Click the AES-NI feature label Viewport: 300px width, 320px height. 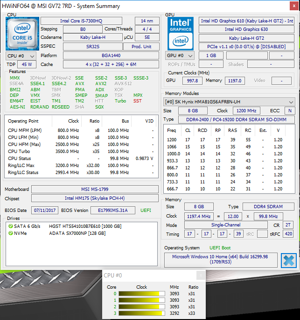coord(18,107)
